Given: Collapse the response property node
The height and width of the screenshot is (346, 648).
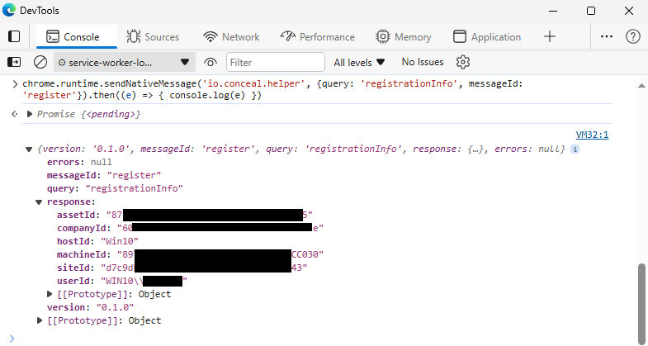Looking at the screenshot, I should coord(39,202).
